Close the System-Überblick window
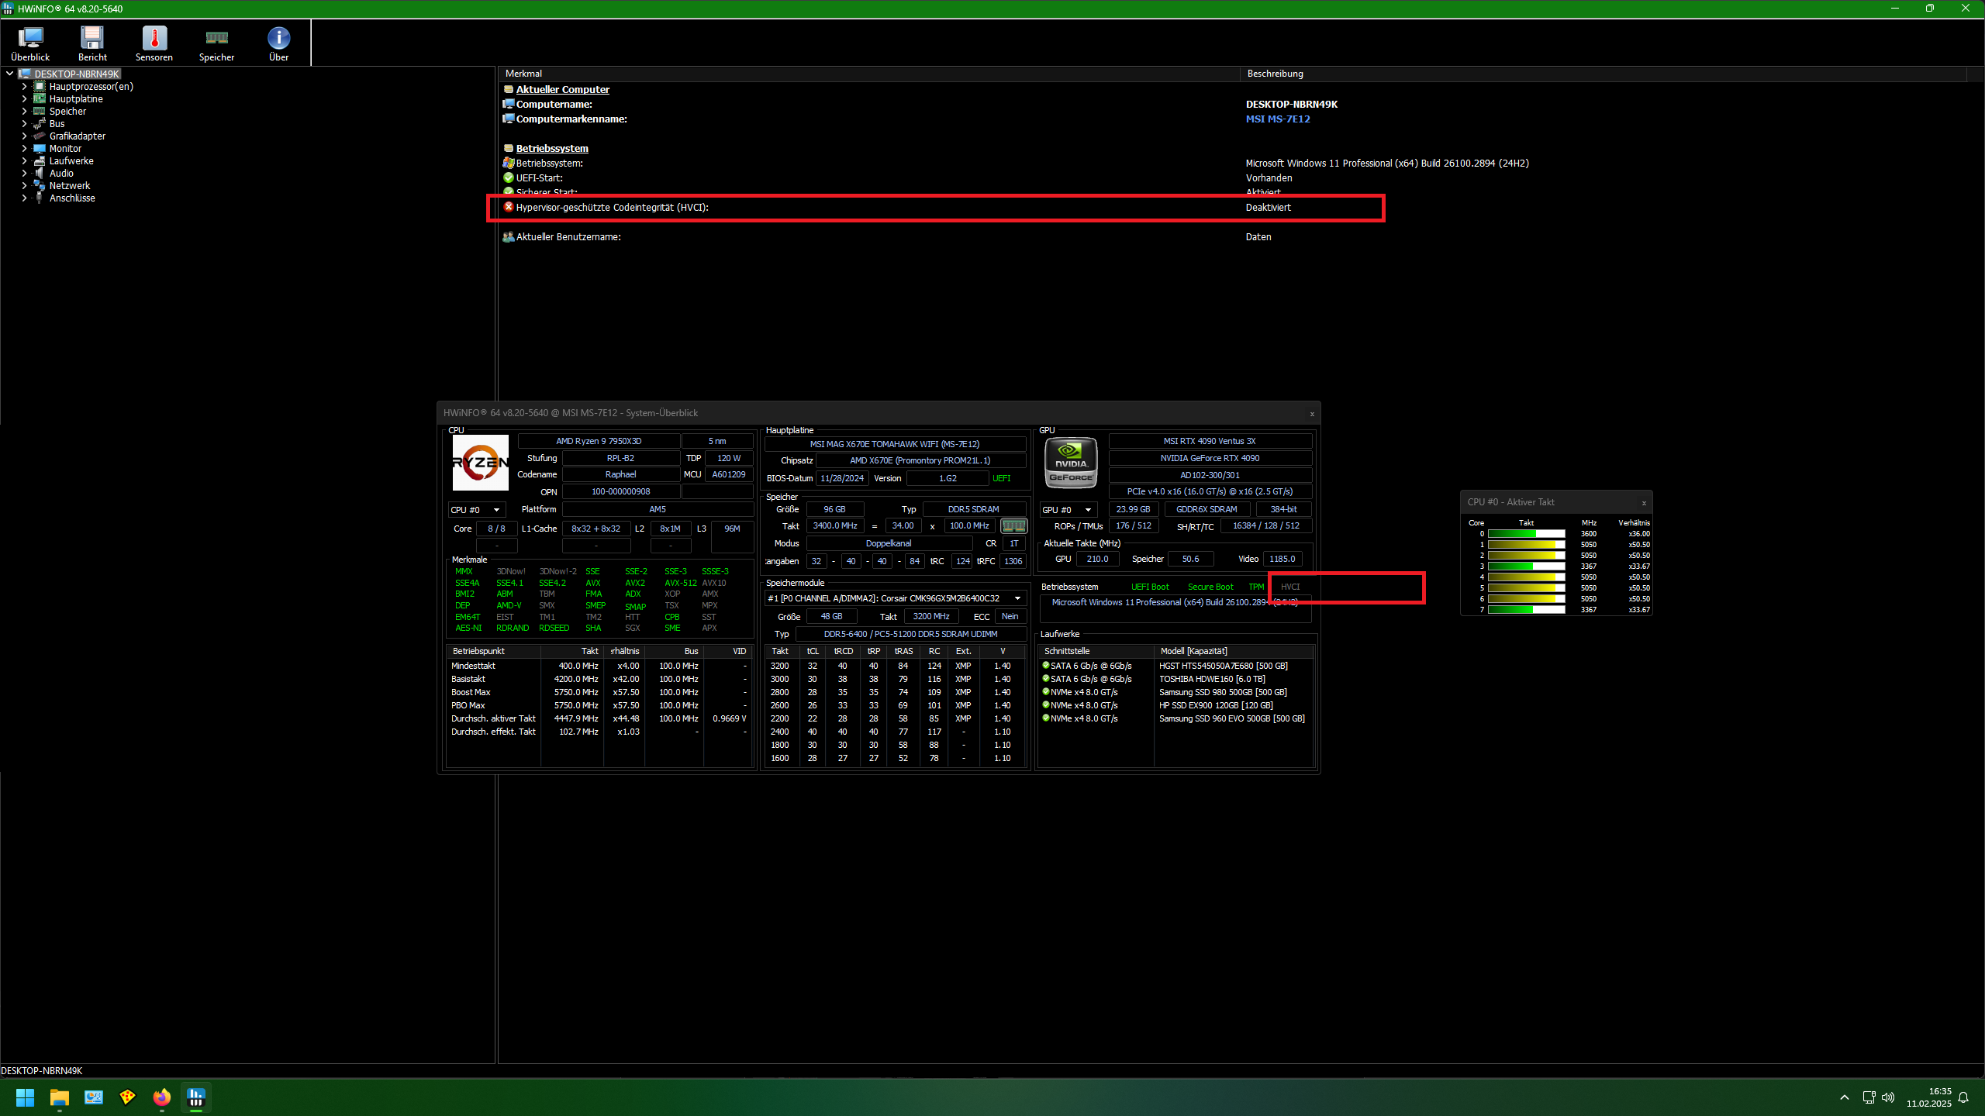 1311,413
